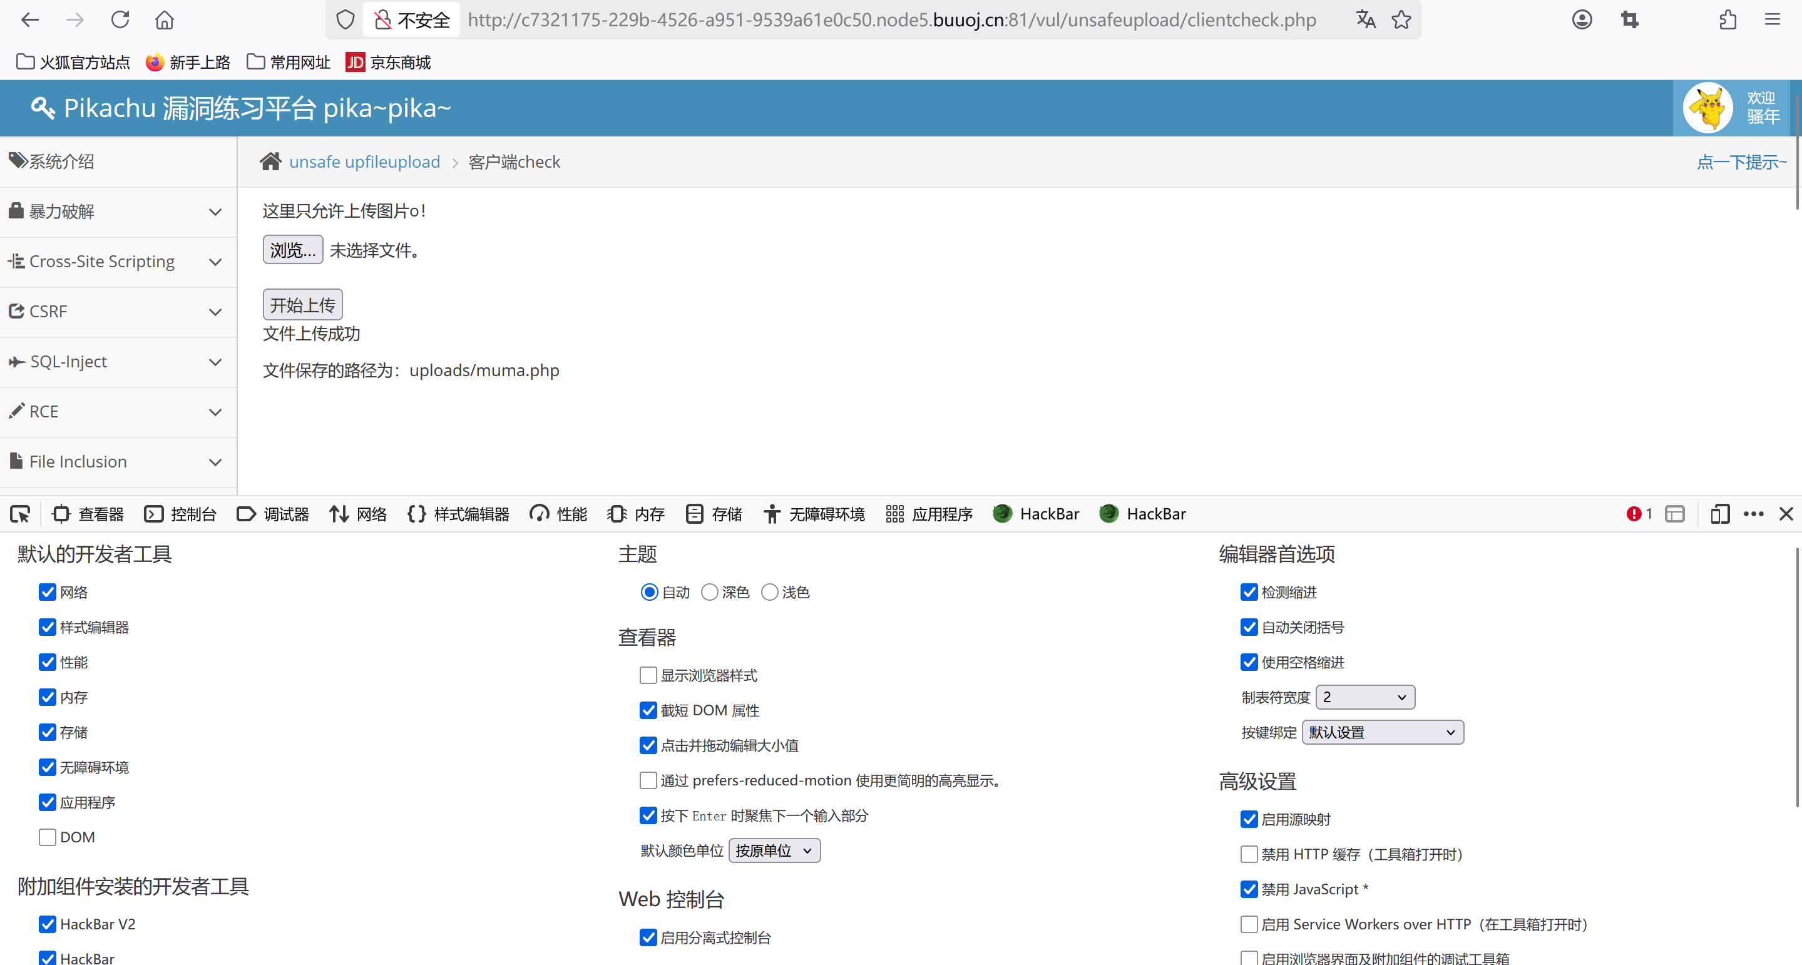Click the red error count icon
The width and height of the screenshot is (1802, 965).
[1634, 514]
